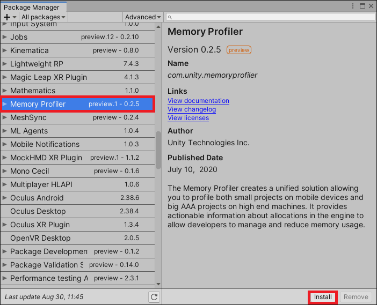Expand the Oculus XR Plugin arrow
This screenshot has width=377, height=305.
5,225
